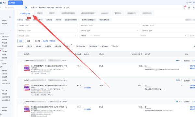Open the calendar icon in date range
Screen dimensions: 195x117
point(186,36)
